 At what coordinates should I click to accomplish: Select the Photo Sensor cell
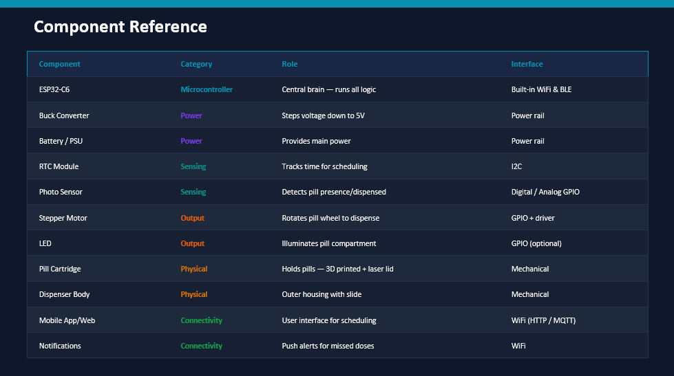(x=61, y=192)
